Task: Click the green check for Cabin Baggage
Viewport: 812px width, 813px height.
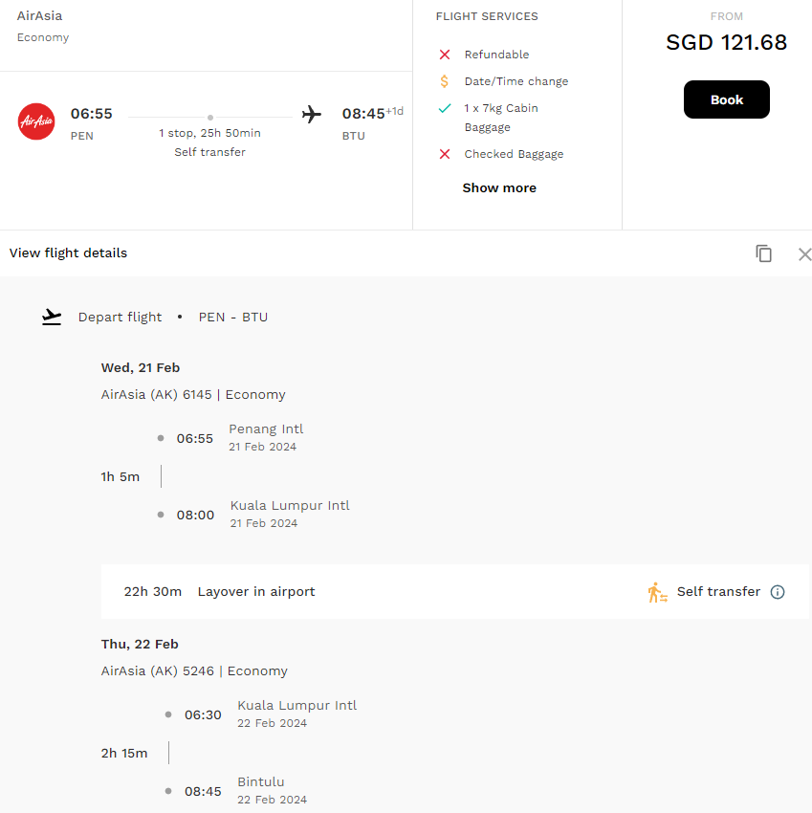Action: [445, 108]
